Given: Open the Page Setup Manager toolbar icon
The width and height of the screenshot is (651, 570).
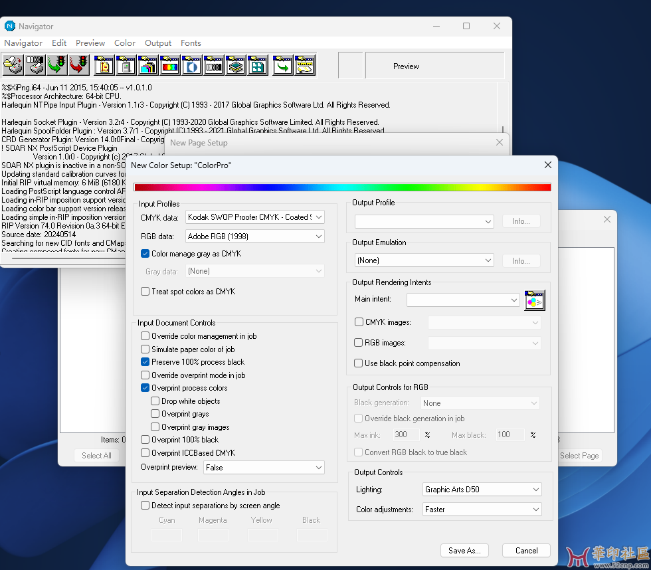Looking at the screenshot, I should [104, 64].
